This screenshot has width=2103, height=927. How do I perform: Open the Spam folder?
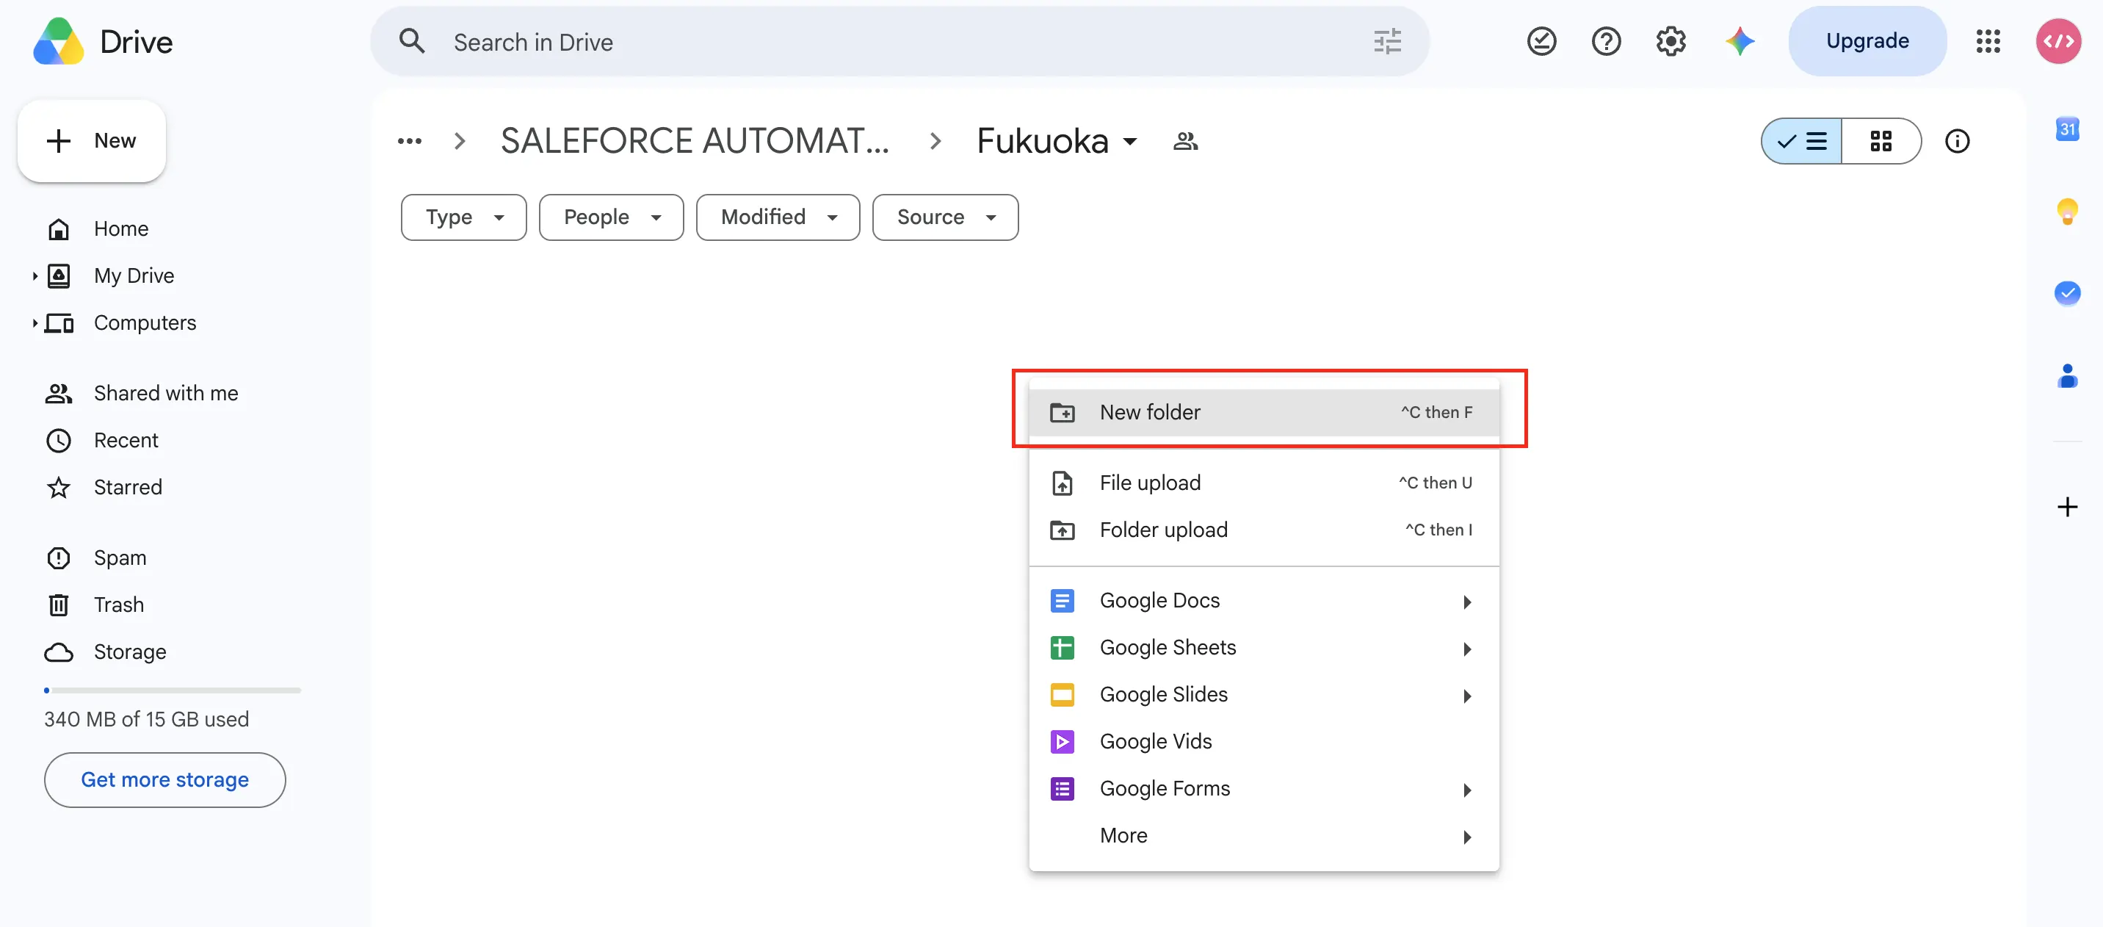[119, 558]
